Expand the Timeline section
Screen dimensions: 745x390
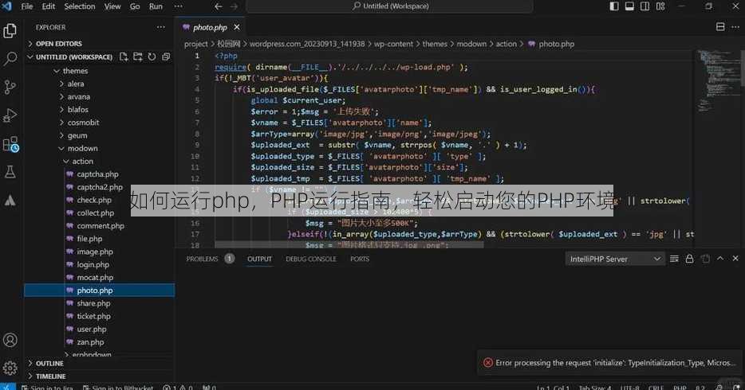[x=99, y=376]
